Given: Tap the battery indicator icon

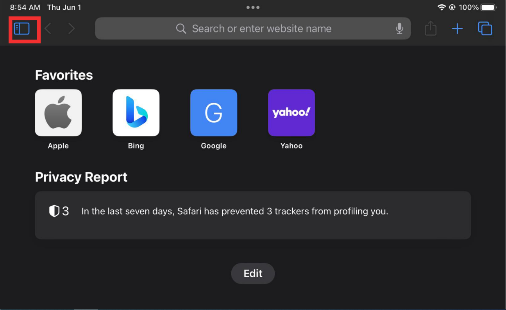Looking at the screenshot, I should click(x=488, y=7).
